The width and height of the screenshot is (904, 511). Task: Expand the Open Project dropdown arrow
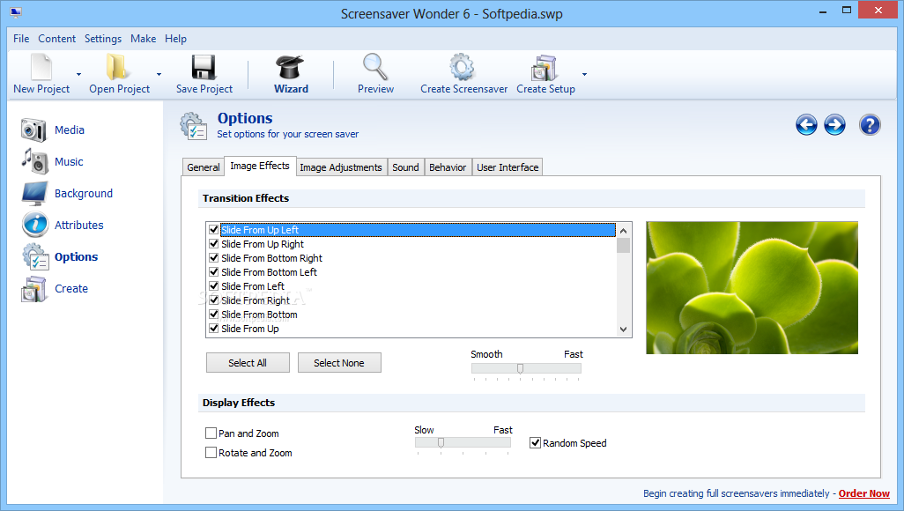click(159, 74)
